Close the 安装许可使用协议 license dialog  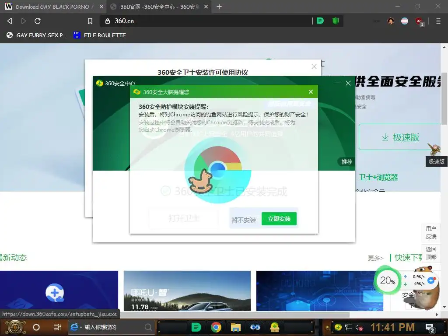(x=314, y=66)
